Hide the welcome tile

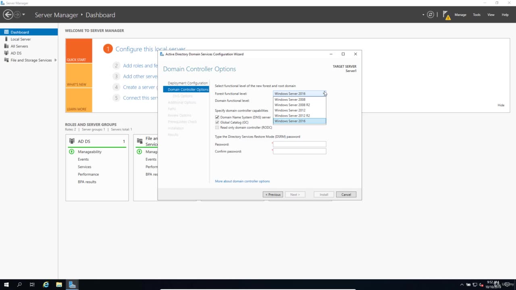(x=501, y=105)
